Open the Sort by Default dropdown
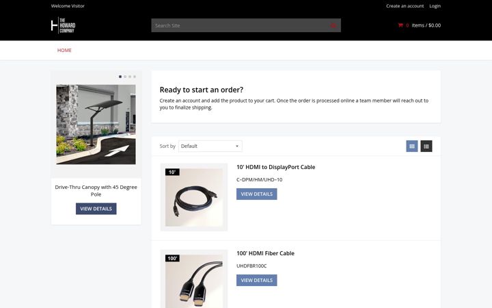Image resolution: width=492 pixels, height=308 pixels. click(210, 146)
